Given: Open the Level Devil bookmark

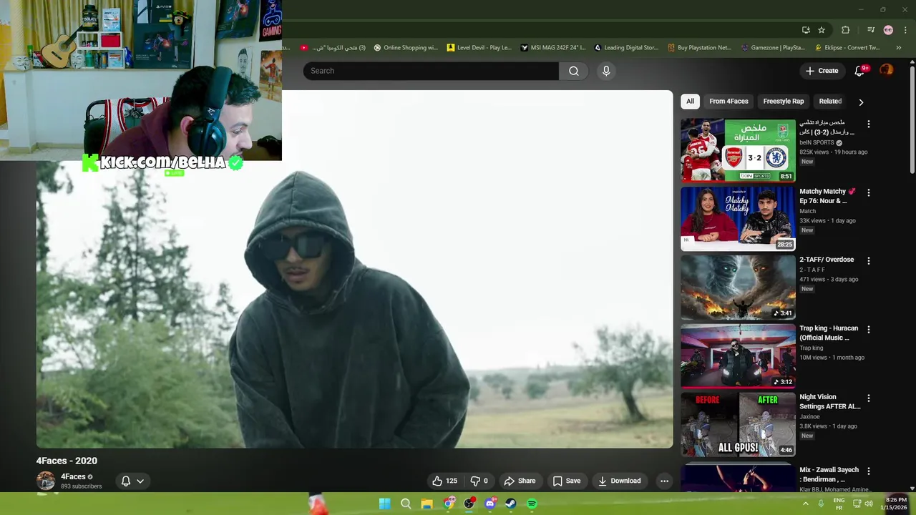Looking at the screenshot, I should pos(479,48).
